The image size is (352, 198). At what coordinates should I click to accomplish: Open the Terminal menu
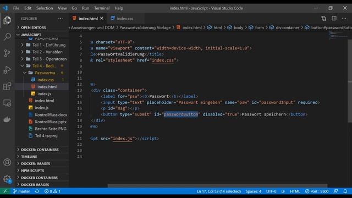click(102, 8)
